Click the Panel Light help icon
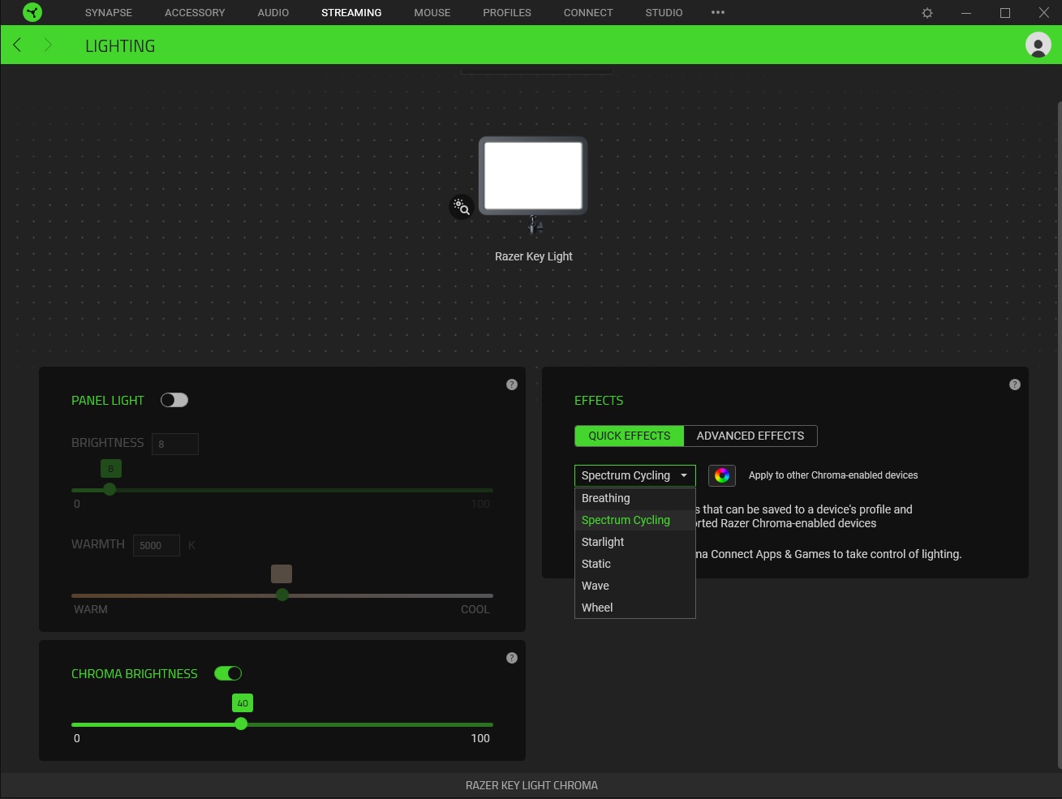 [511, 384]
